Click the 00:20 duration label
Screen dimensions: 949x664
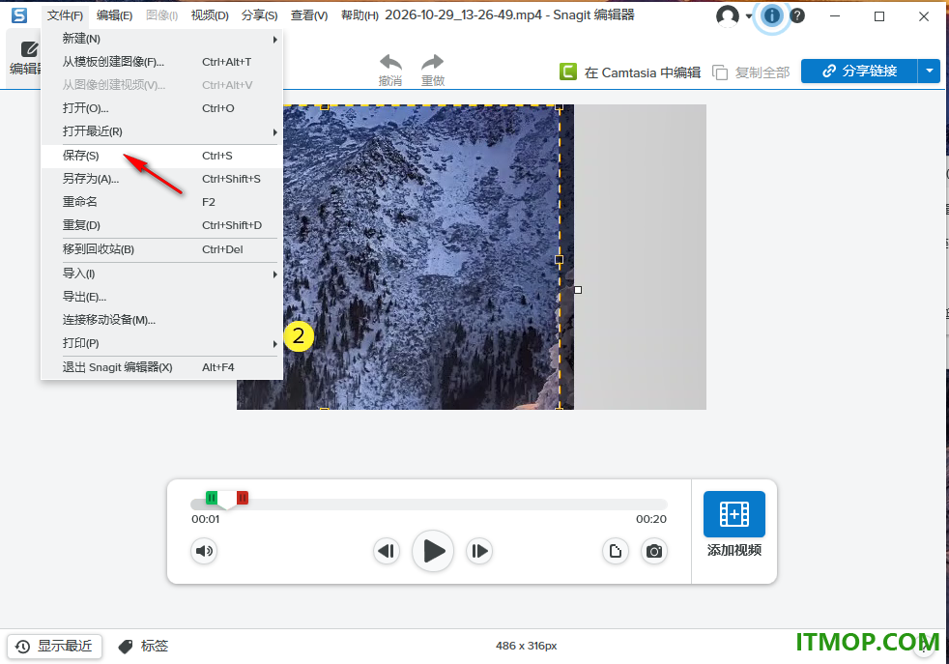coord(651,519)
